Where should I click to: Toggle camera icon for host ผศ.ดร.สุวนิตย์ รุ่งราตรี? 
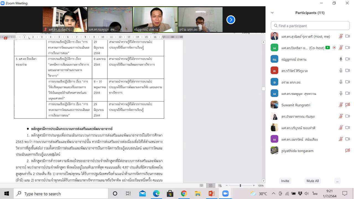click(x=348, y=36)
